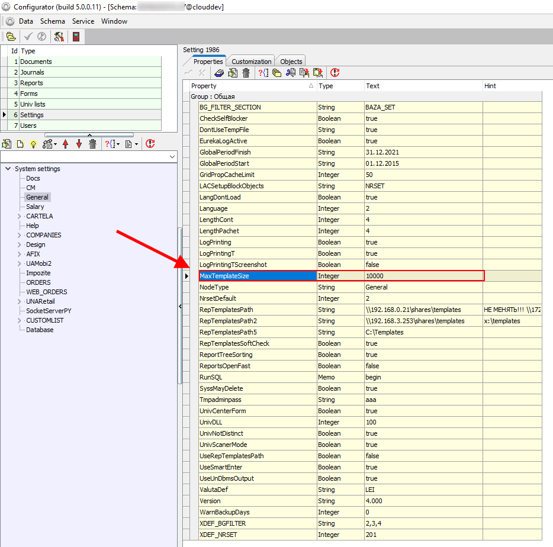The image size is (553, 547).
Task: Click the red refresh icon in properties toolbar
Action: tap(335, 73)
